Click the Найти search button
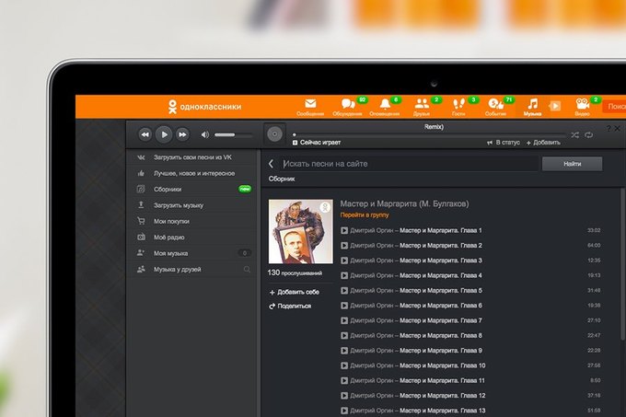Screen dimensions: 626x417 [572, 164]
